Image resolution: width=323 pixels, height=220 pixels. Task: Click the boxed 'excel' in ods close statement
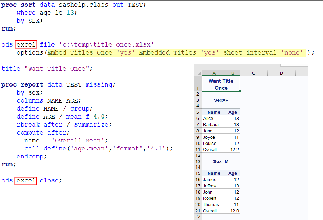pos(26,181)
